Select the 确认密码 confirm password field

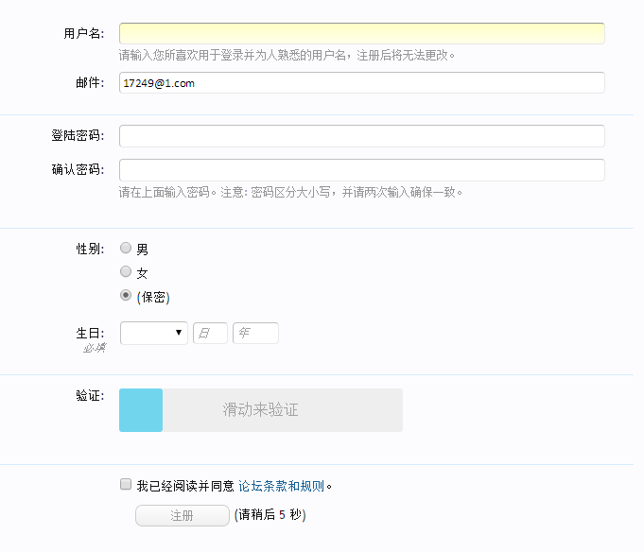[x=361, y=170]
